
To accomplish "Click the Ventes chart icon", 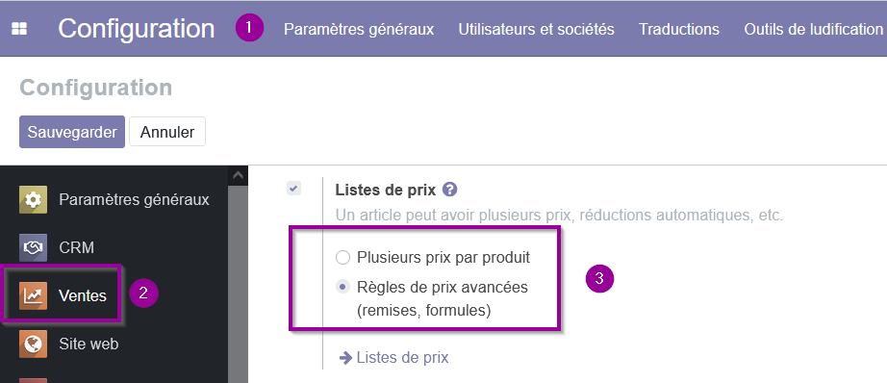I will [x=33, y=295].
